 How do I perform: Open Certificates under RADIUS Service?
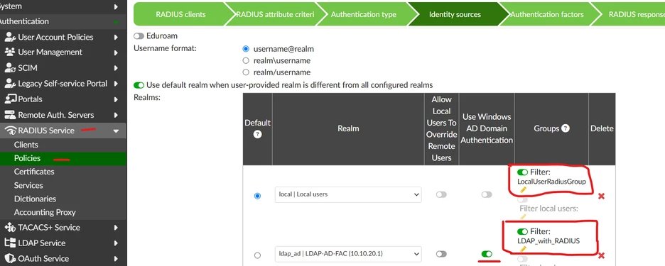pyautogui.click(x=34, y=172)
